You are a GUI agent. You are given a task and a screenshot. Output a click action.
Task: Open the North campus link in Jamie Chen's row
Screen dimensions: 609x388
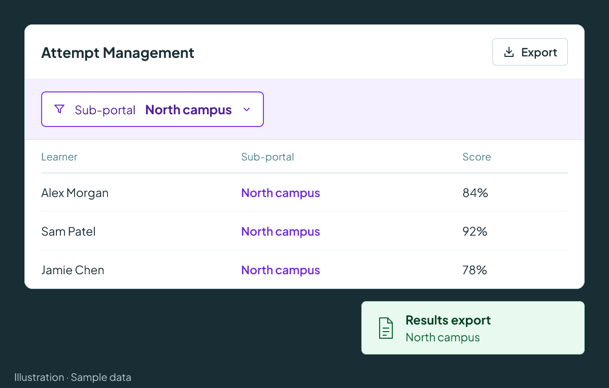pyautogui.click(x=281, y=270)
